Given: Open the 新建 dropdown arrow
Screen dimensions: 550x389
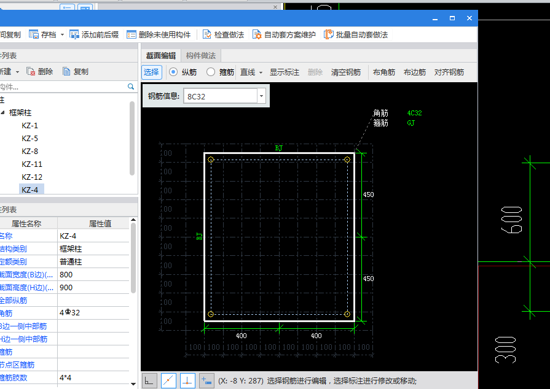Looking at the screenshot, I should pyautogui.click(x=17, y=72).
